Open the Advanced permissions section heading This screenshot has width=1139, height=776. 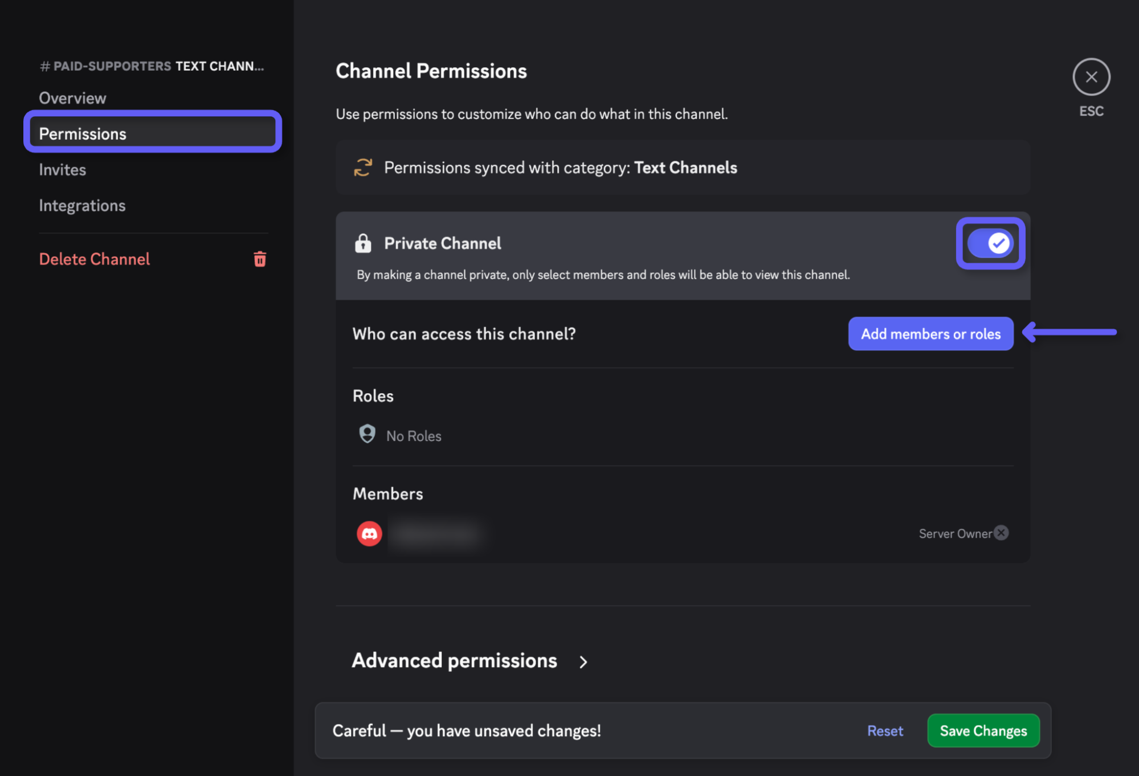[x=454, y=661]
